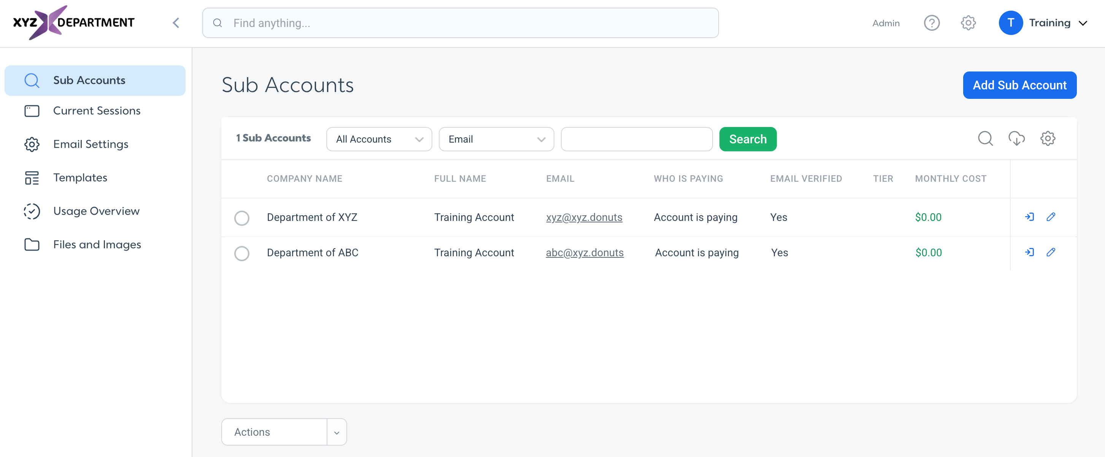Screen dimensions: 1105x457
Task: Select the Department of ABC row radio
Action: click(241, 253)
